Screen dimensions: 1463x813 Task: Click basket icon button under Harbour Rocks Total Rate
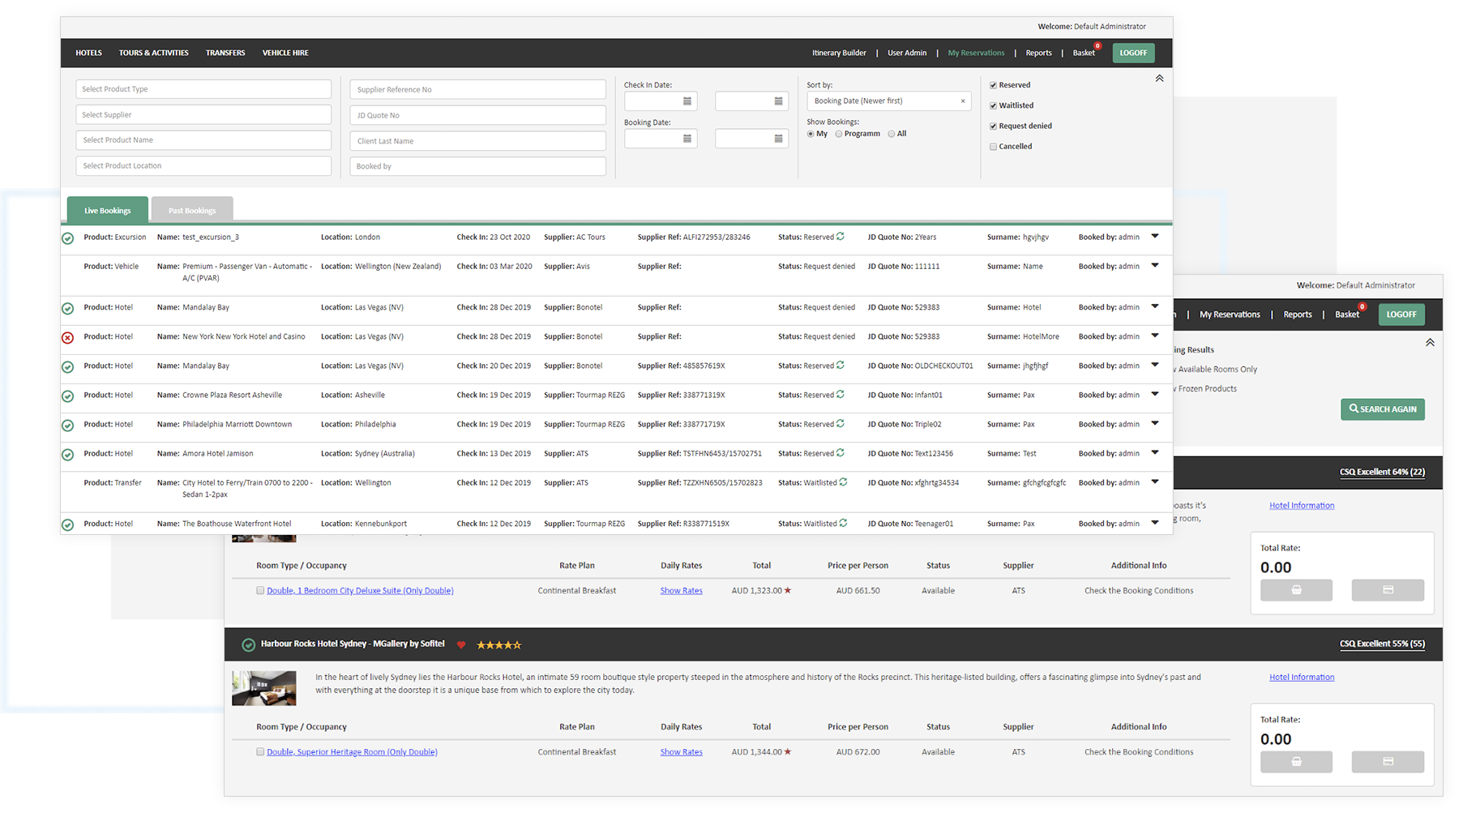(x=1296, y=762)
